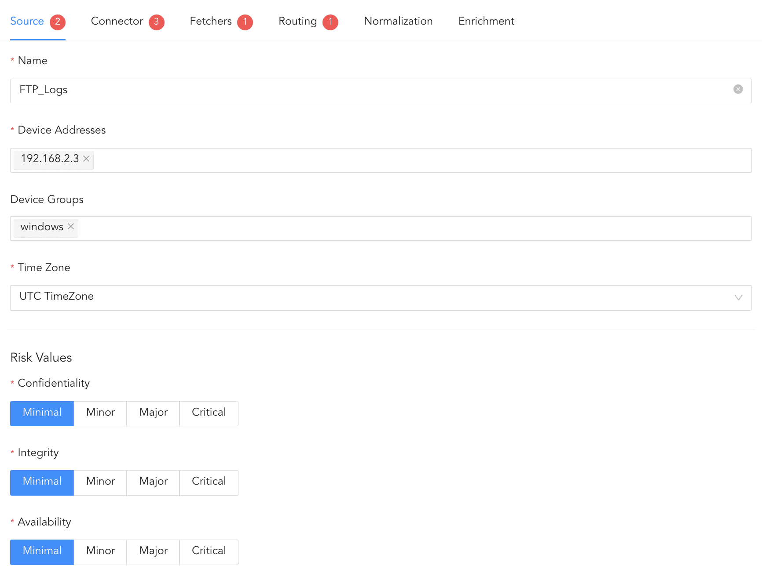Viewport: 762px width, 580px height.
Task: Clear the Name field using the X icon
Action: (x=738, y=89)
